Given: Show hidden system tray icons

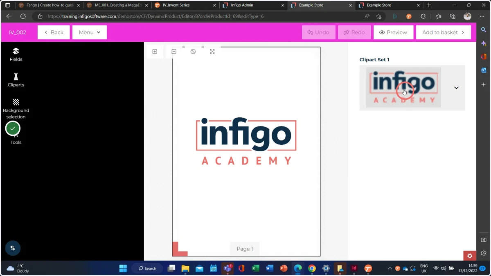Looking at the screenshot, I should click(x=390, y=269).
